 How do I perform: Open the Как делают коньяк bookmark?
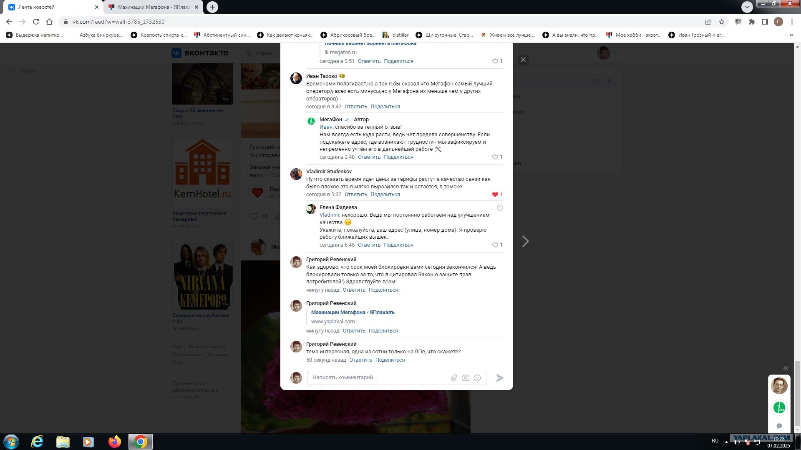285,35
